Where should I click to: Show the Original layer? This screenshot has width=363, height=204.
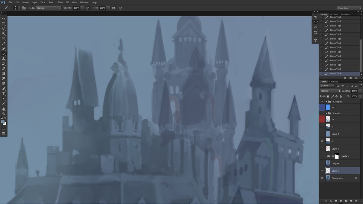pyautogui.click(x=322, y=163)
